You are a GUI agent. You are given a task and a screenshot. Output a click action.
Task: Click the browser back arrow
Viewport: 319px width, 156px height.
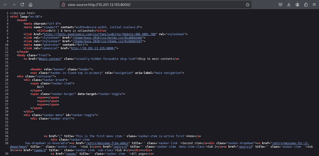[x=5, y=5]
